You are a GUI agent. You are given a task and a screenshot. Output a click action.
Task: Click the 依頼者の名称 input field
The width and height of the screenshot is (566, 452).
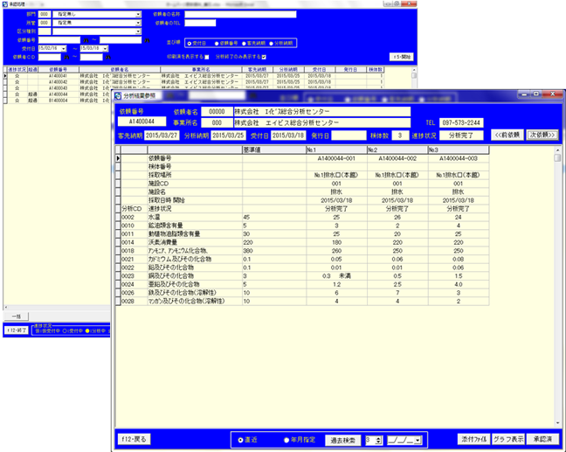[240, 15]
